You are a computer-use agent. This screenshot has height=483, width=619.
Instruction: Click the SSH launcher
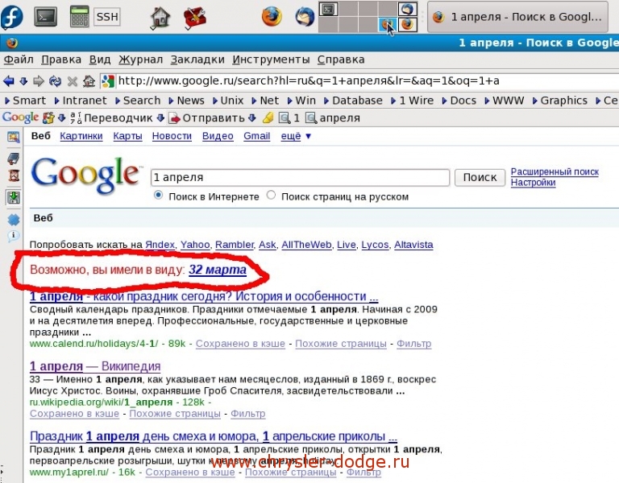click(x=107, y=17)
